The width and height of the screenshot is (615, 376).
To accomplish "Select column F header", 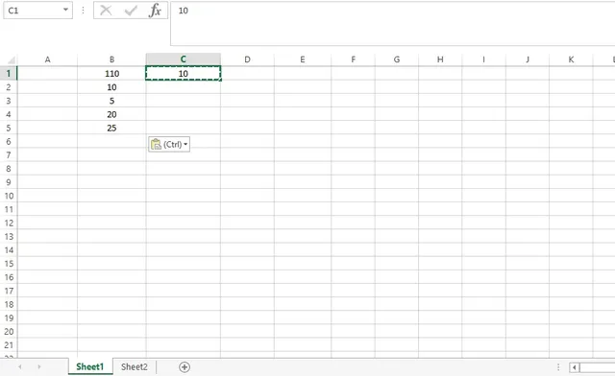I will (353, 59).
